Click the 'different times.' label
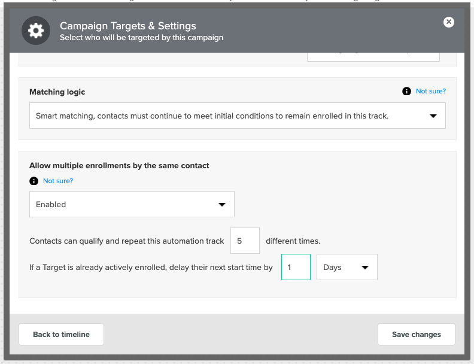 point(293,241)
